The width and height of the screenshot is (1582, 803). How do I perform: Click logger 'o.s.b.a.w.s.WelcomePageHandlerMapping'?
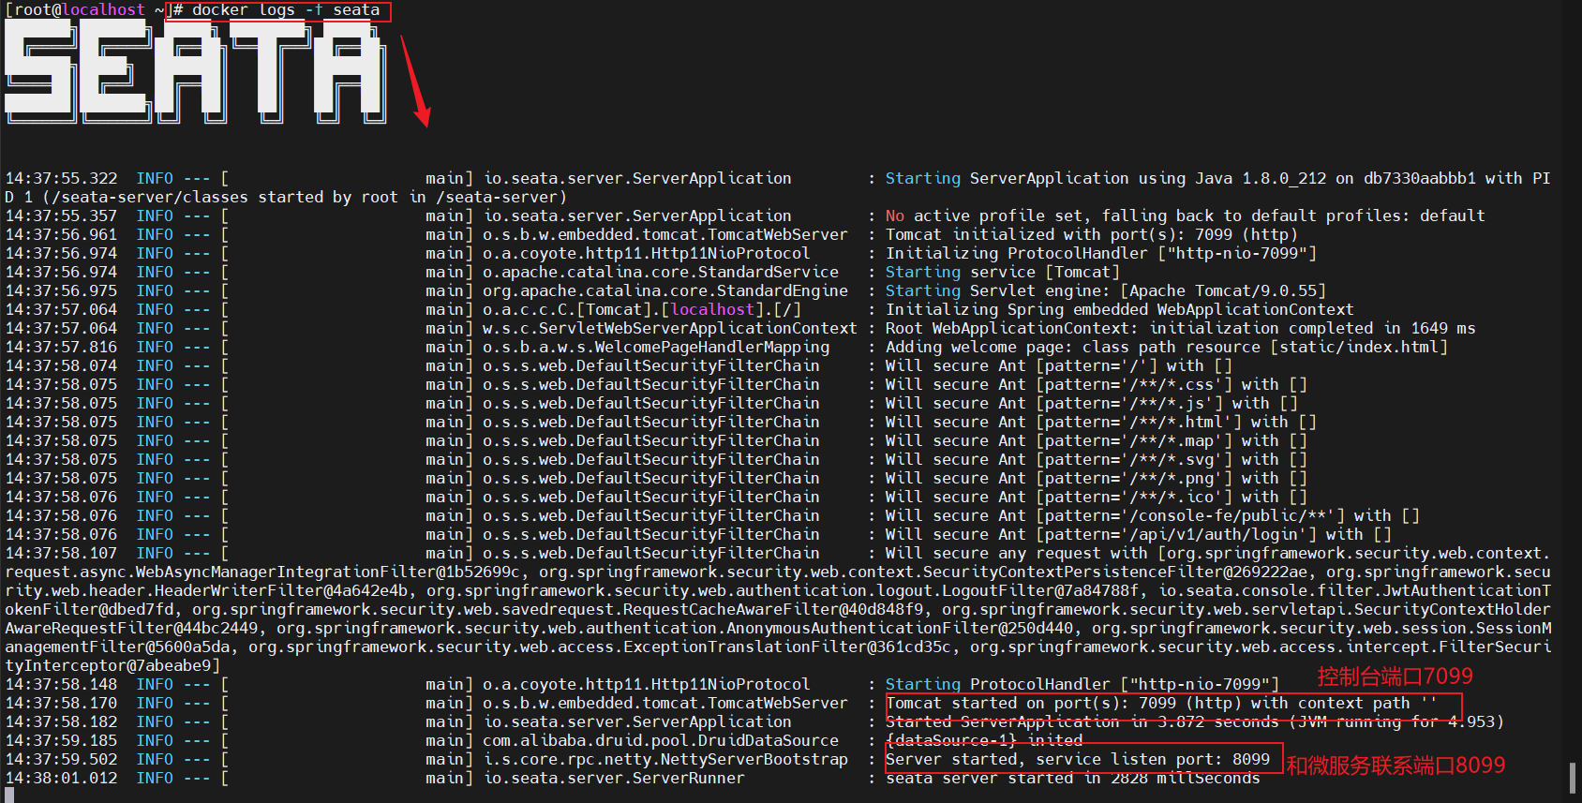656,347
